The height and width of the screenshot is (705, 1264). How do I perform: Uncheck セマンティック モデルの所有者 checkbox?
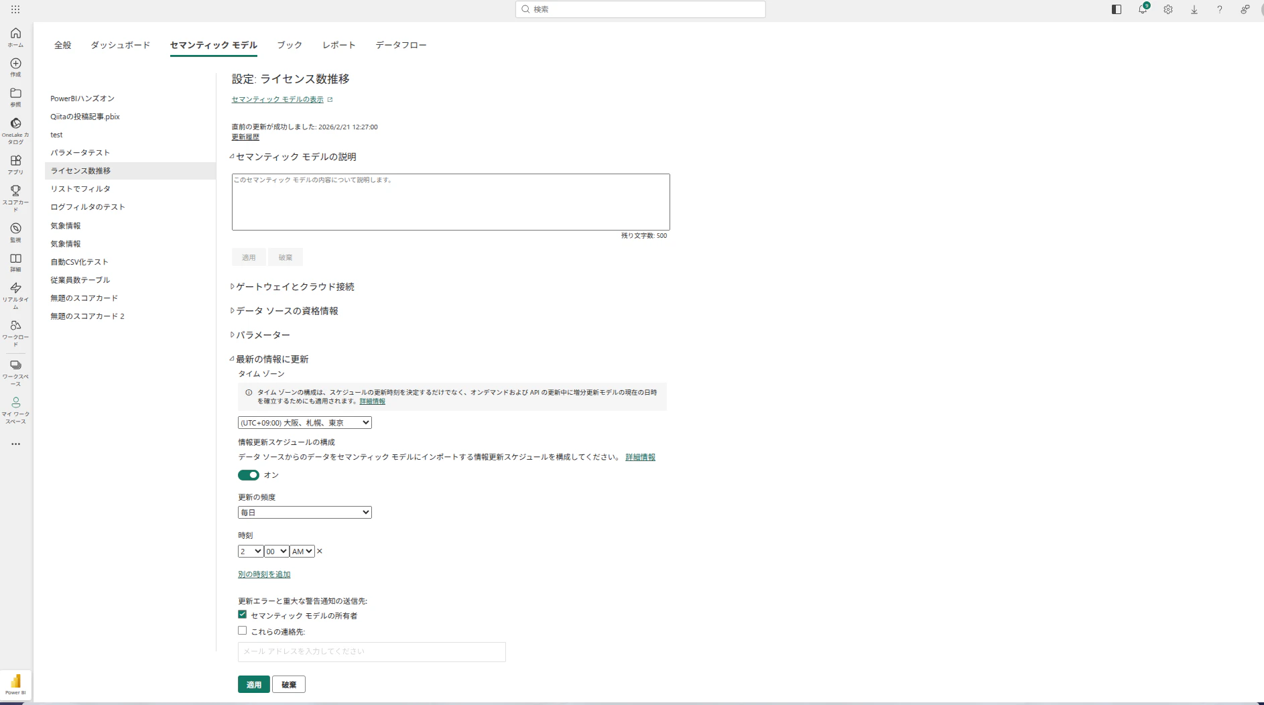click(x=243, y=615)
